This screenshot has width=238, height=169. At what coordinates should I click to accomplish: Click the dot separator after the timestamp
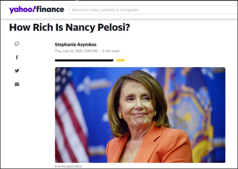pyautogui.click(x=100, y=51)
